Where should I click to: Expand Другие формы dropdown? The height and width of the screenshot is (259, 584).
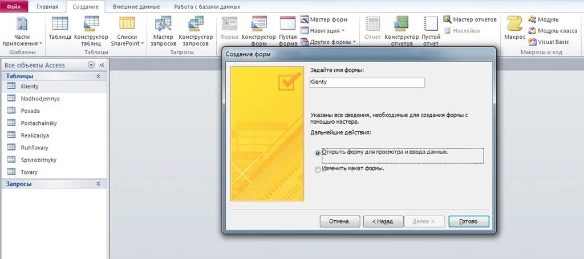pyautogui.click(x=328, y=42)
